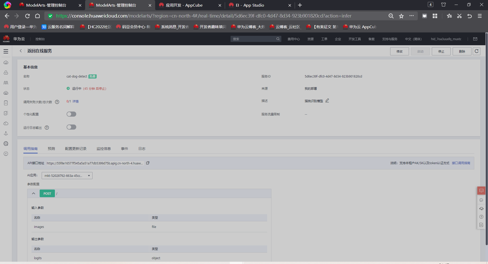
Task: Edit the 描述 with the pencil icon
Action: (x=327, y=101)
